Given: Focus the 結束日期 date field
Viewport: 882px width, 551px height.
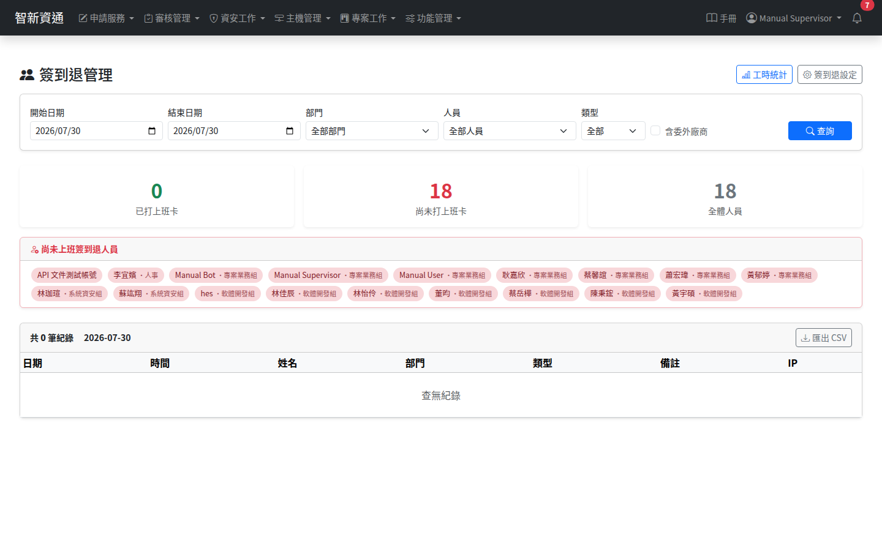Looking at the screenshot, I should (234, 131).
